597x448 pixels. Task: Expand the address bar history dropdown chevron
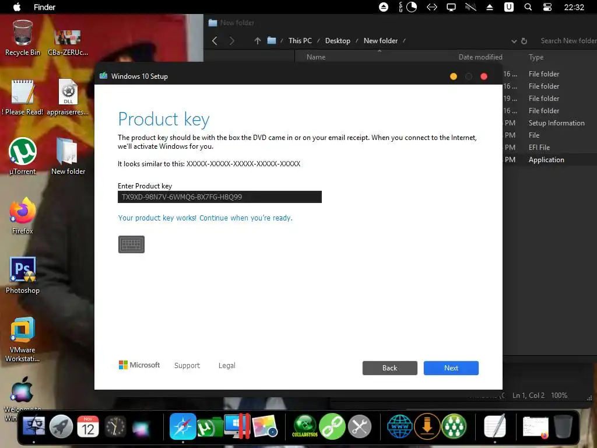coord(514,41)
